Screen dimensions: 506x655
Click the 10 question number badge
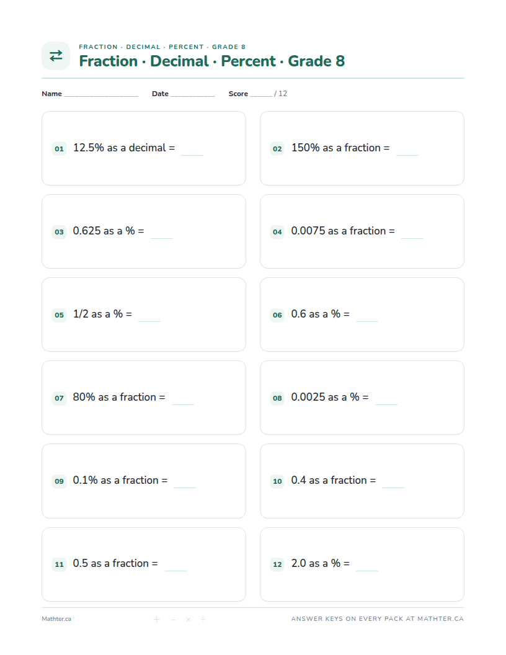277,481
